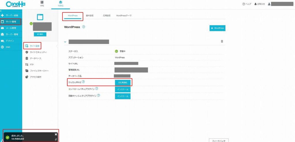The image size is (295, 142).
Task: Open the ヘルプ help link
Action: point(247,4)
